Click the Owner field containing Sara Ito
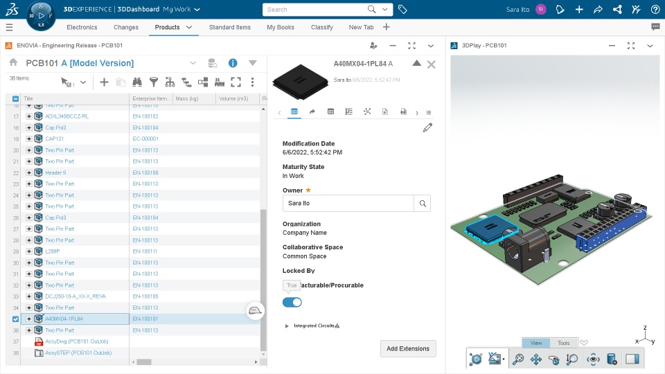This screenshot has width=665, height=374. coord(348,204)
